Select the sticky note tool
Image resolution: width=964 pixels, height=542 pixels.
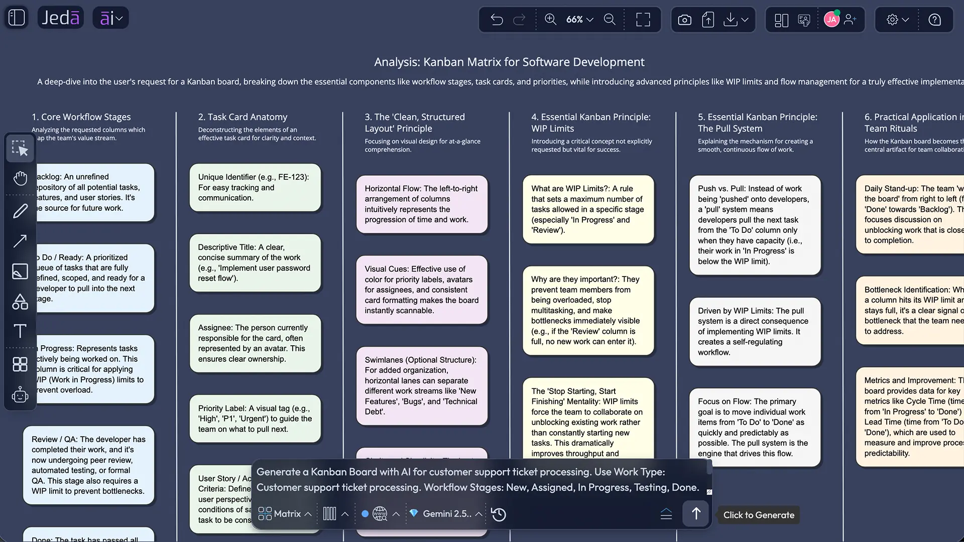[20, 271]
